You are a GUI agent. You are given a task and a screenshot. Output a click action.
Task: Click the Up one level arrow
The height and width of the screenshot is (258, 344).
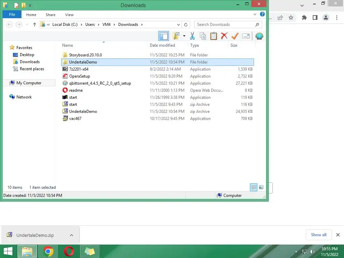click(x=35, y=25)
